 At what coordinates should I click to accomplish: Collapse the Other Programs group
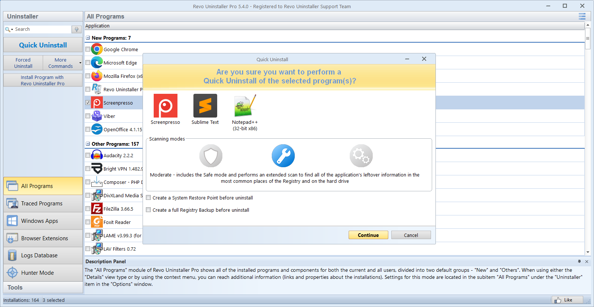point(88,144)
